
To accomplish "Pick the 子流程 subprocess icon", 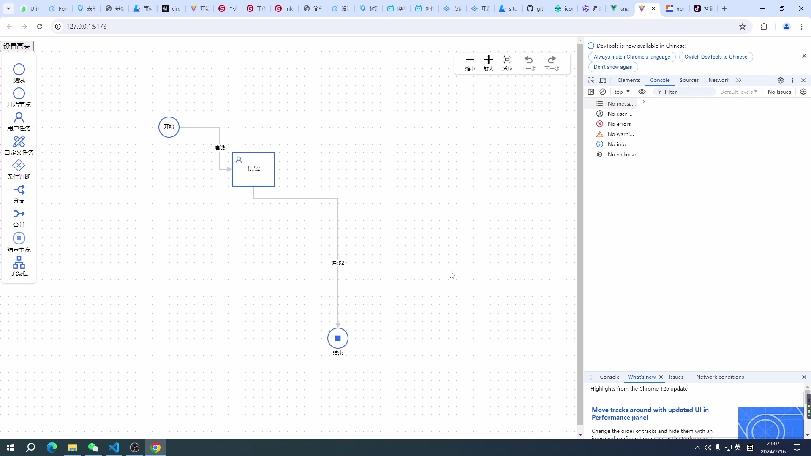I will click(19, 262).
